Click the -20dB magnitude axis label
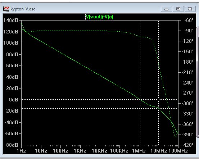The width and height of the screenshot is (199, 159). click(12, 111)
